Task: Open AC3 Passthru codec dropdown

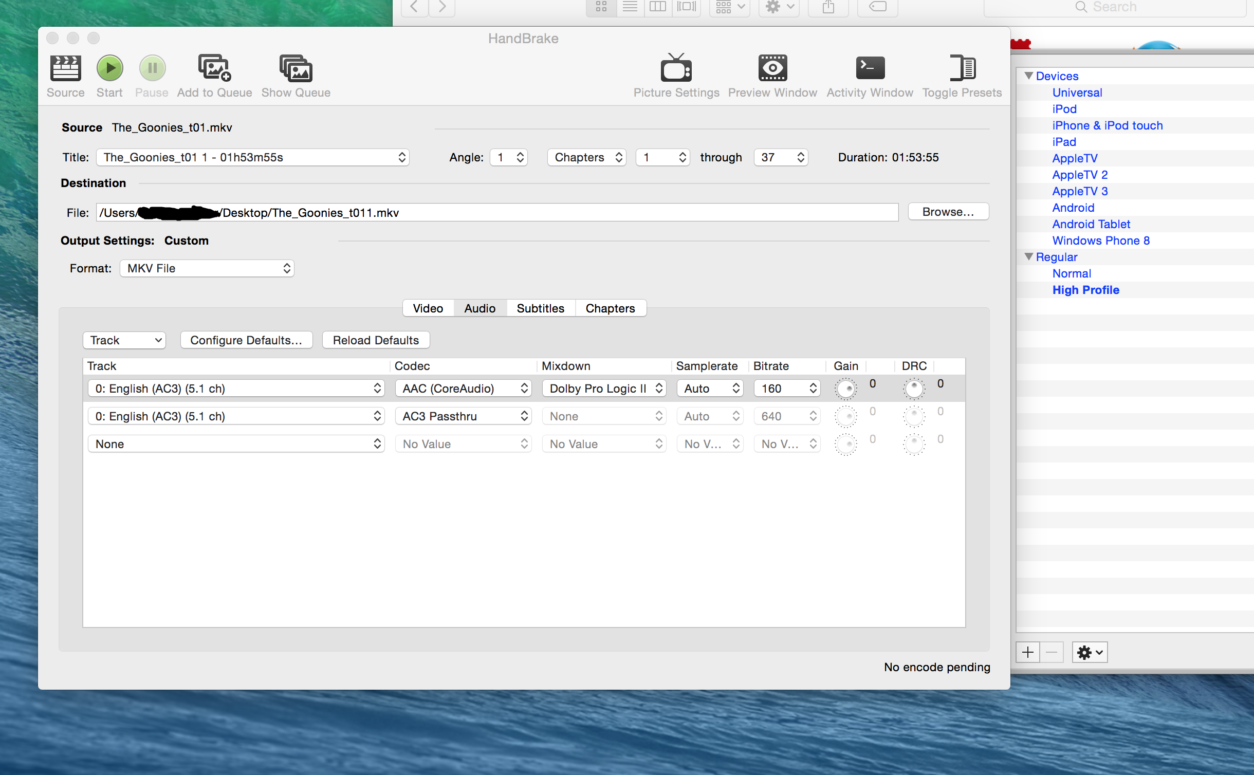Action: coord(463,416)
